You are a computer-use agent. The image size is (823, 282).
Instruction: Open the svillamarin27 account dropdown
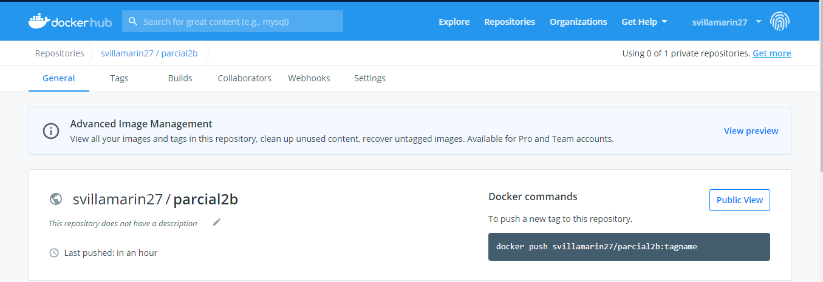pyautogui.click(x=726, y=22)
